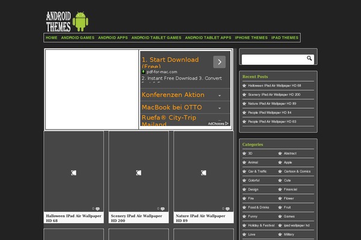361x240 pixels.
Task: Open Nature IPad Air Wallpaper HD 89 recent post
Action: [272, 104]
